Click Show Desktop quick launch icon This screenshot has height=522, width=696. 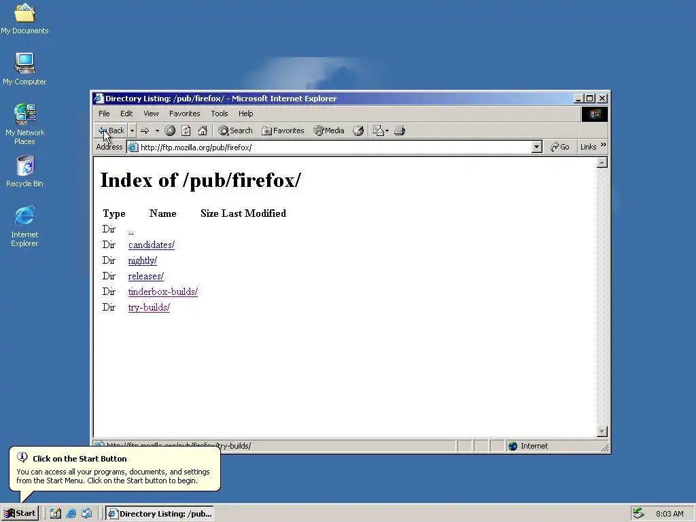[56, 514]
